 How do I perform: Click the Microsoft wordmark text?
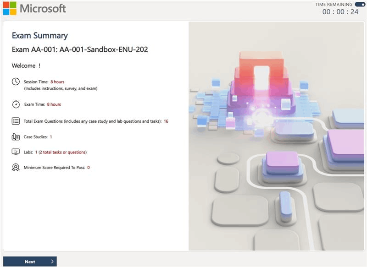[x=43, y=9]
